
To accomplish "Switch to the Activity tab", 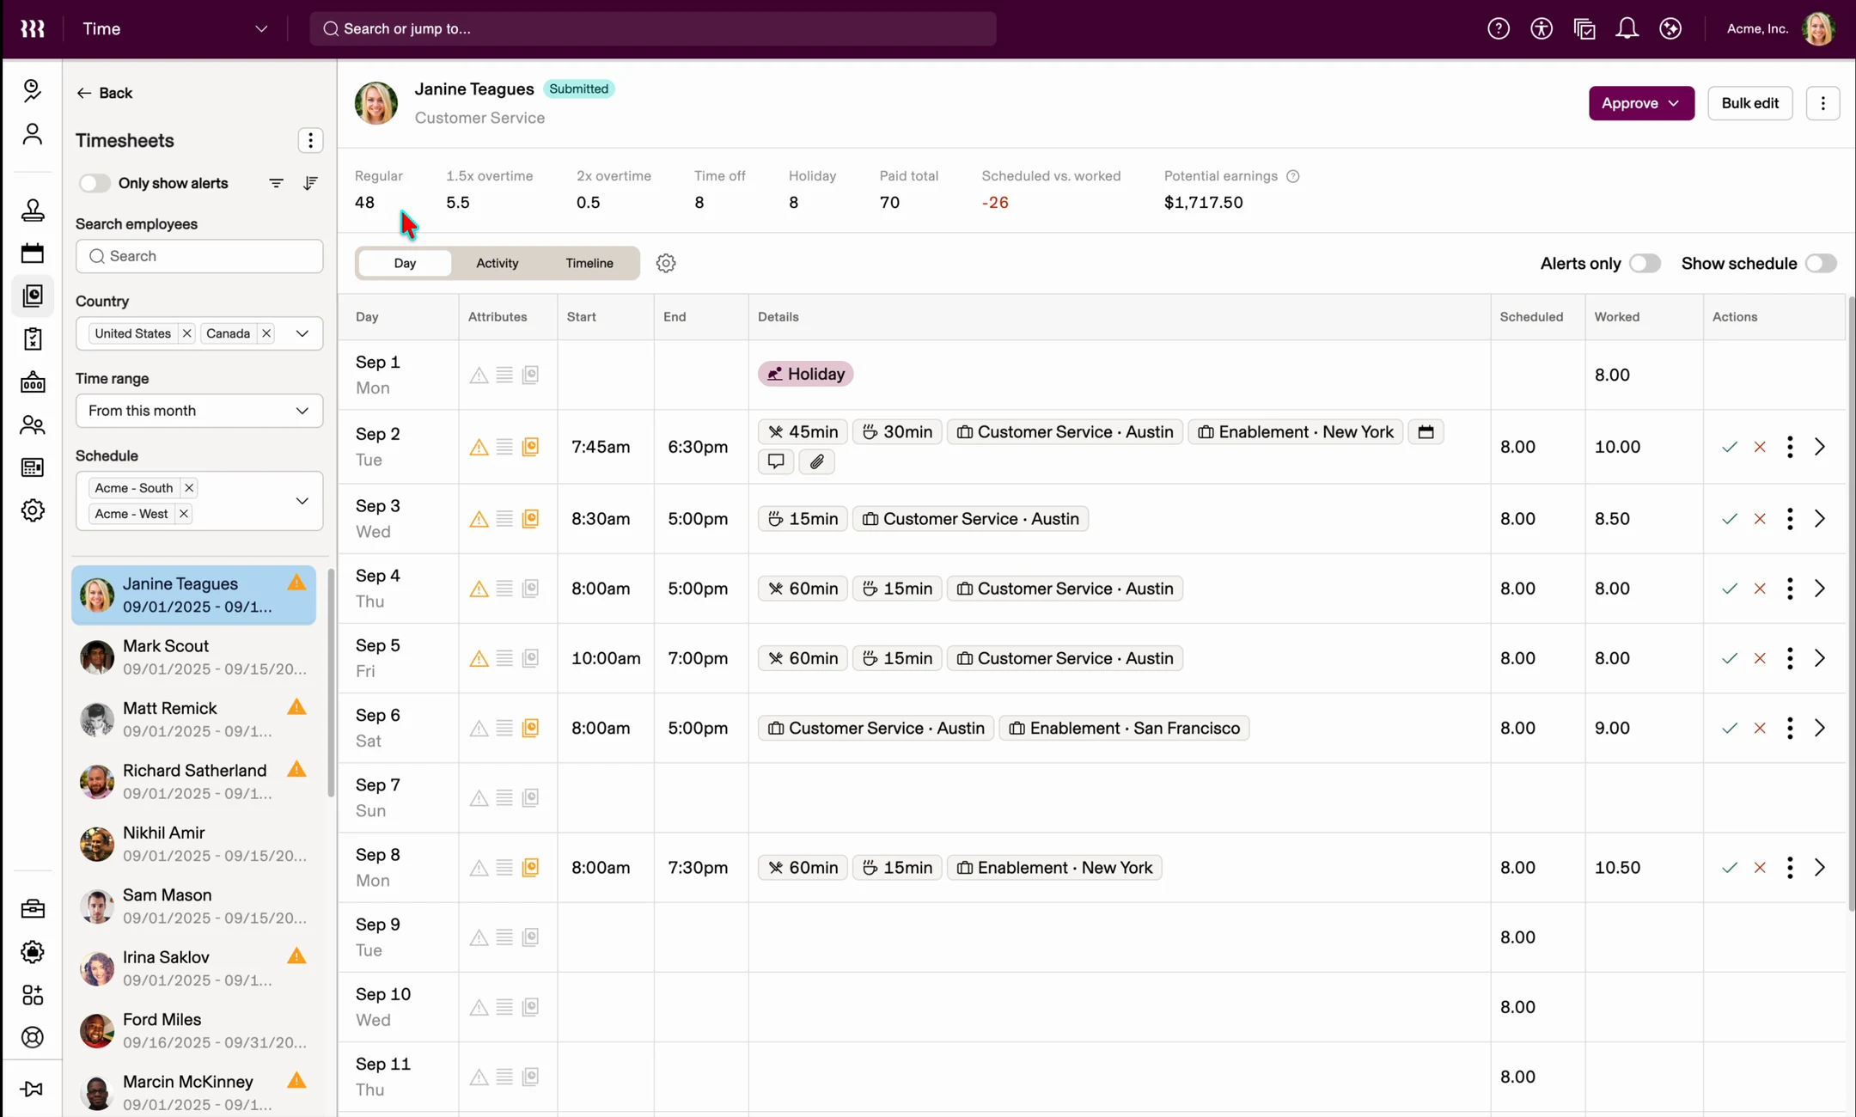I will (x=497, y=263).
